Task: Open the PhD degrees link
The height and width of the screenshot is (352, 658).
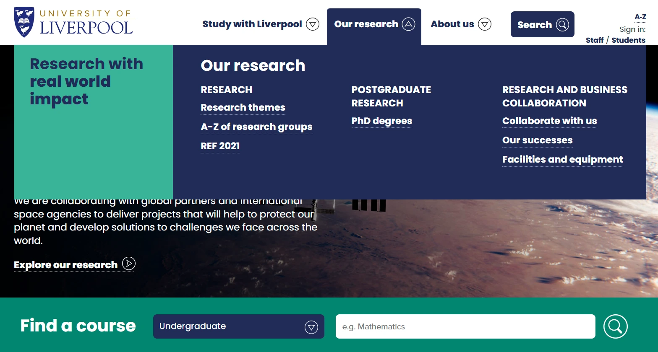Action: [x=382, y=121]
